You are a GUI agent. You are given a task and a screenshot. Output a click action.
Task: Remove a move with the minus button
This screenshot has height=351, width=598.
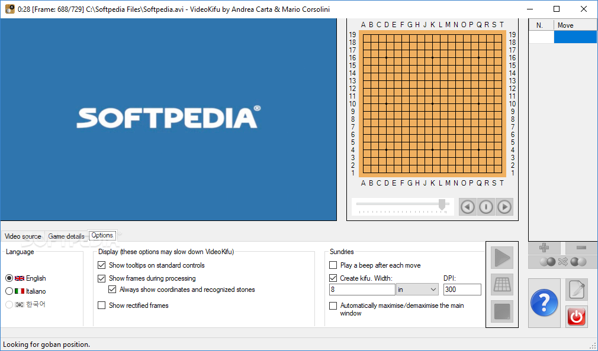click(x=581, y=248)
